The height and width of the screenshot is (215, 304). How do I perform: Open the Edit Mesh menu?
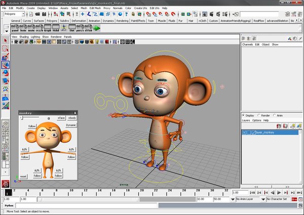tap(95, 8)
